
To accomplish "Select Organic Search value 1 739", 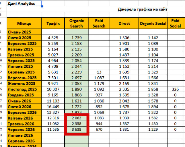I will click(77, 38).
